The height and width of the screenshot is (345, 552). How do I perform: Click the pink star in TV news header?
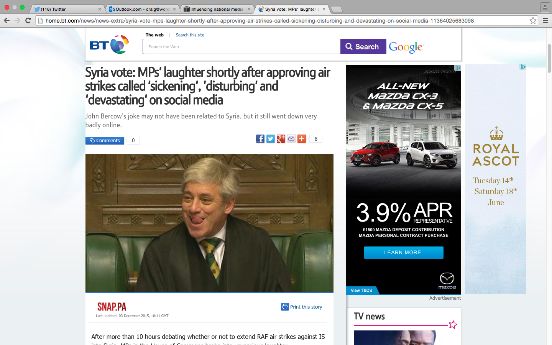point(453,325)
